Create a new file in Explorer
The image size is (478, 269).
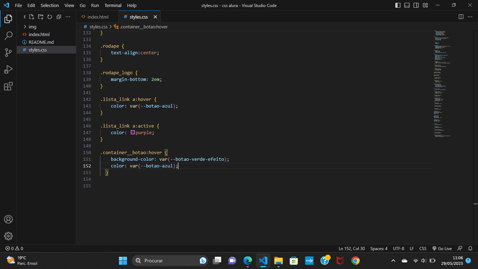coord(31,17)
